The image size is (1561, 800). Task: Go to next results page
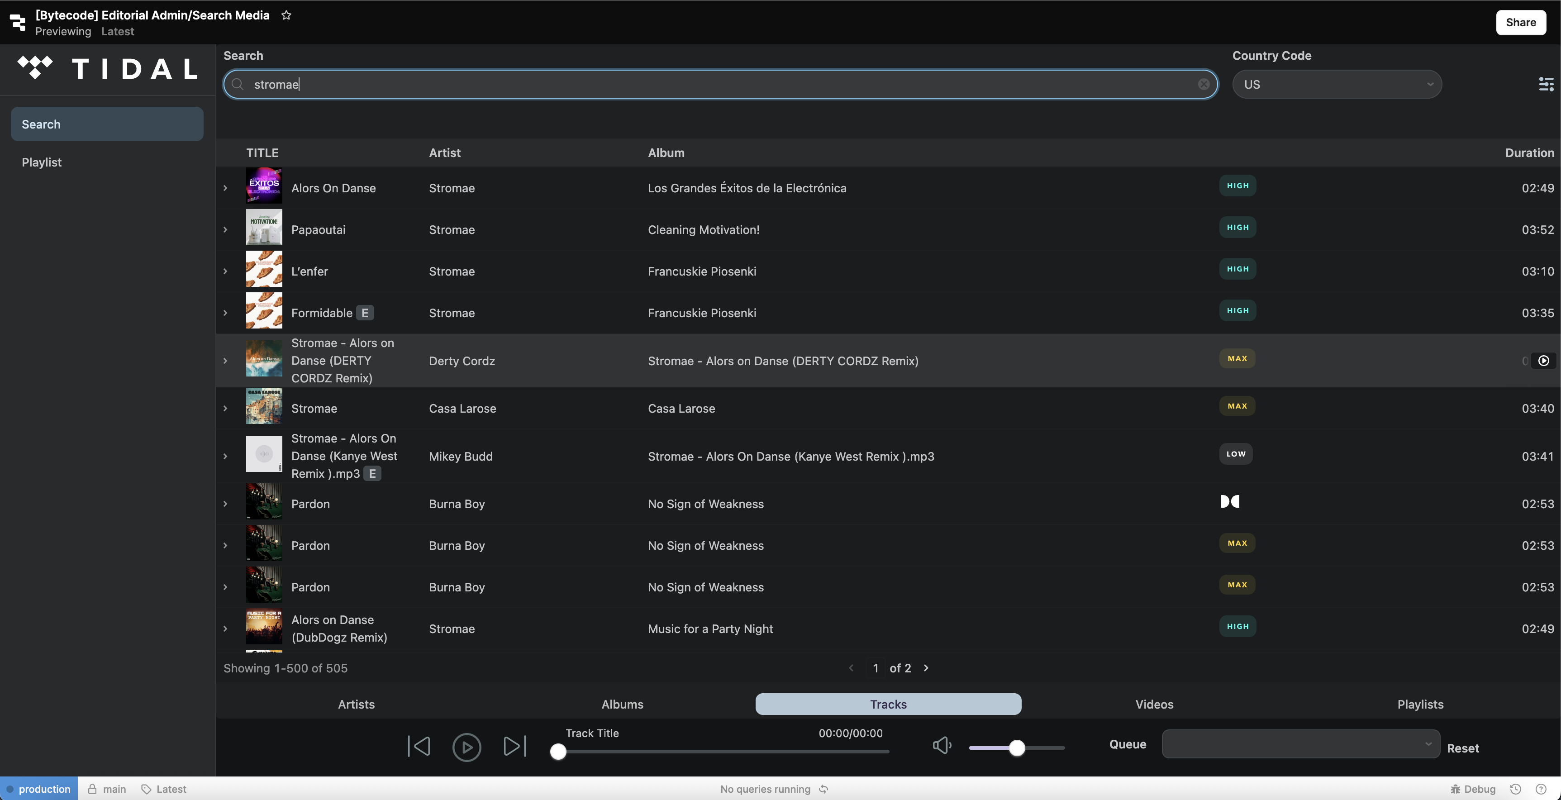pos(926,668)
